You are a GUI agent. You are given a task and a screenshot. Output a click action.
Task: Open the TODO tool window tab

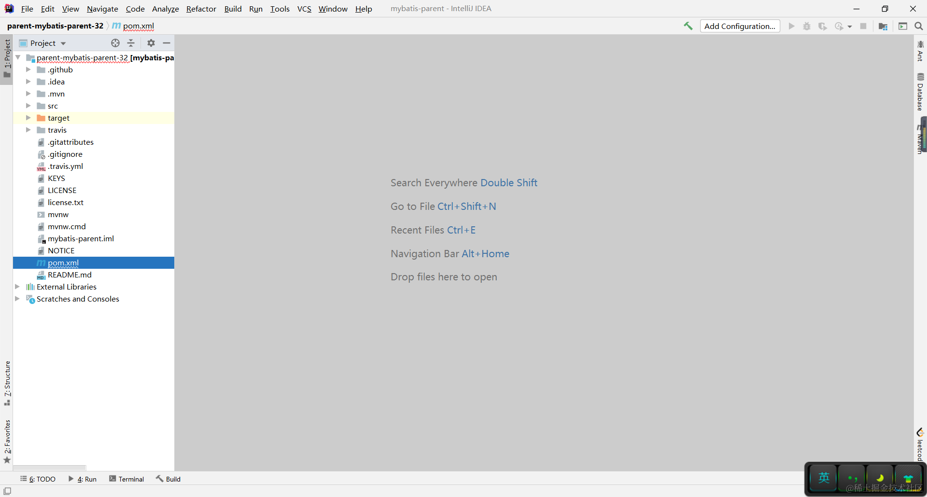click(38, 479)
